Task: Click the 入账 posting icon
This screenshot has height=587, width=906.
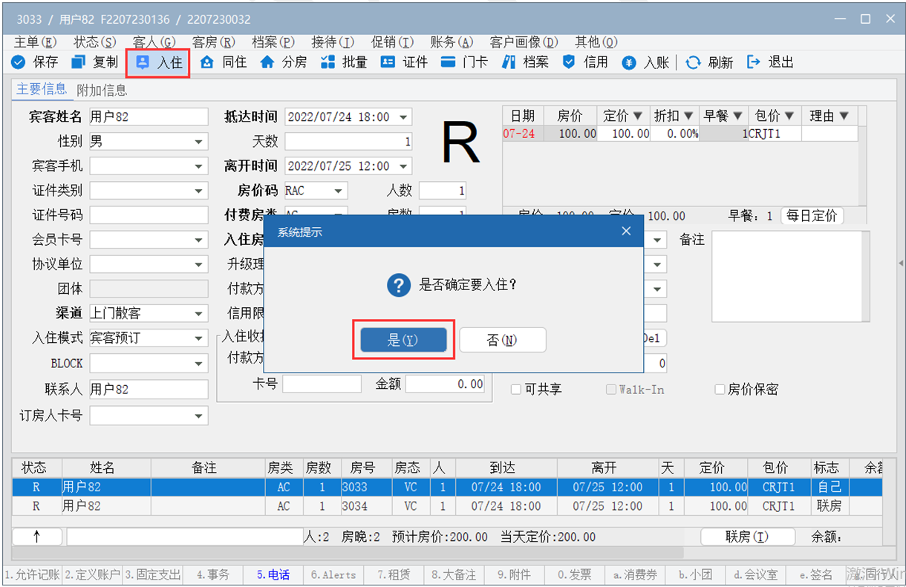Action: pos(629,62)
